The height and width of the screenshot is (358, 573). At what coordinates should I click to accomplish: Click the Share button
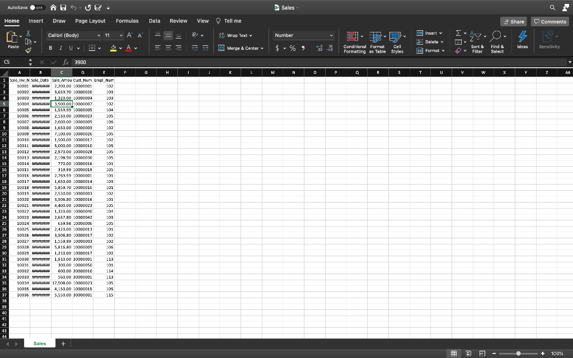(514, 21)
